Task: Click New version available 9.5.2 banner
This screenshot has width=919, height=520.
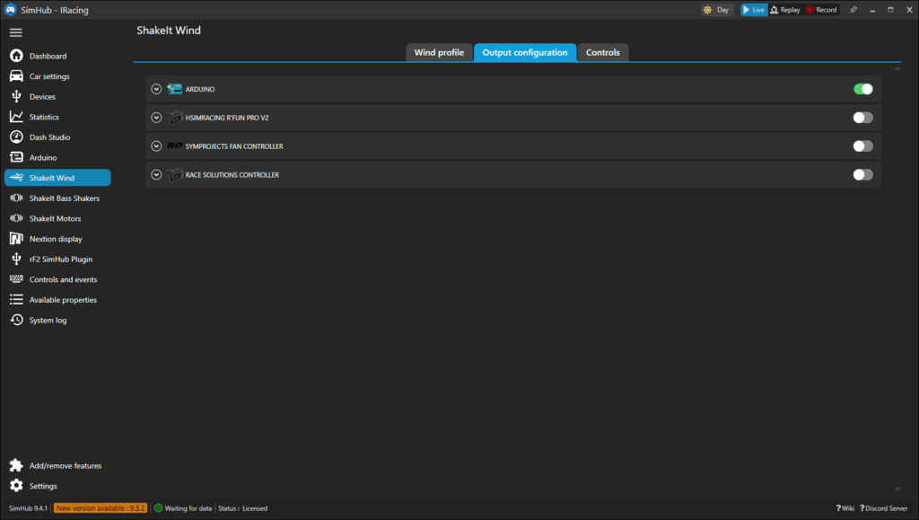Action: tap(101, 508)
